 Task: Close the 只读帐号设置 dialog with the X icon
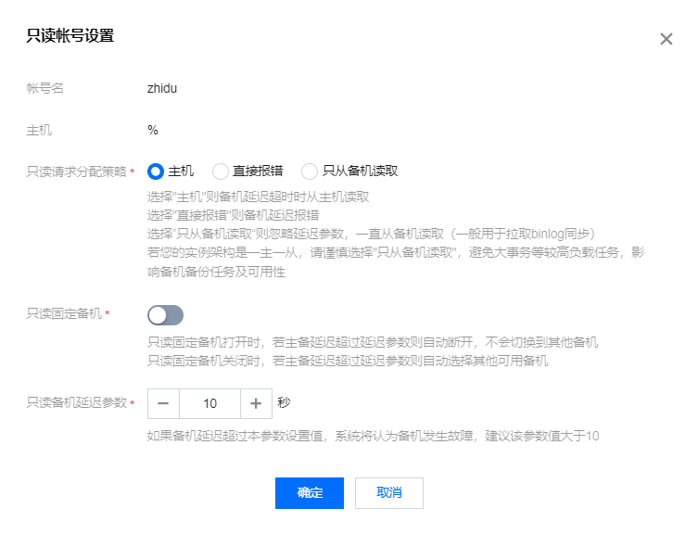666,39
